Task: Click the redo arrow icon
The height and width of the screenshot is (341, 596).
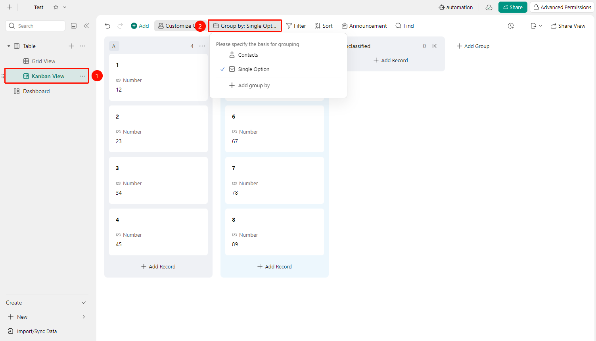Action: 120,26
